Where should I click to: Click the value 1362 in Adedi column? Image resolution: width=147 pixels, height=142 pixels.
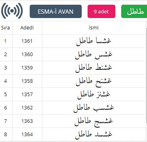coord(27,108)
